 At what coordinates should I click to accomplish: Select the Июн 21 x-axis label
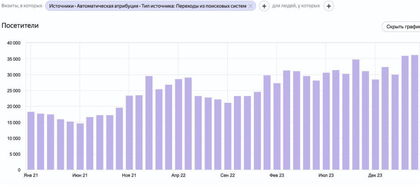(x=80, y=175)
